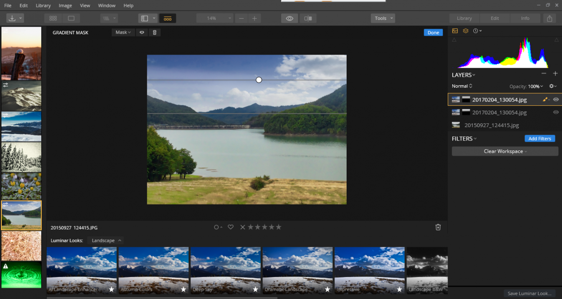Delete the gradient mask with trash icon
The width and height of the screenshot is (562, 299).
point(155,32)
